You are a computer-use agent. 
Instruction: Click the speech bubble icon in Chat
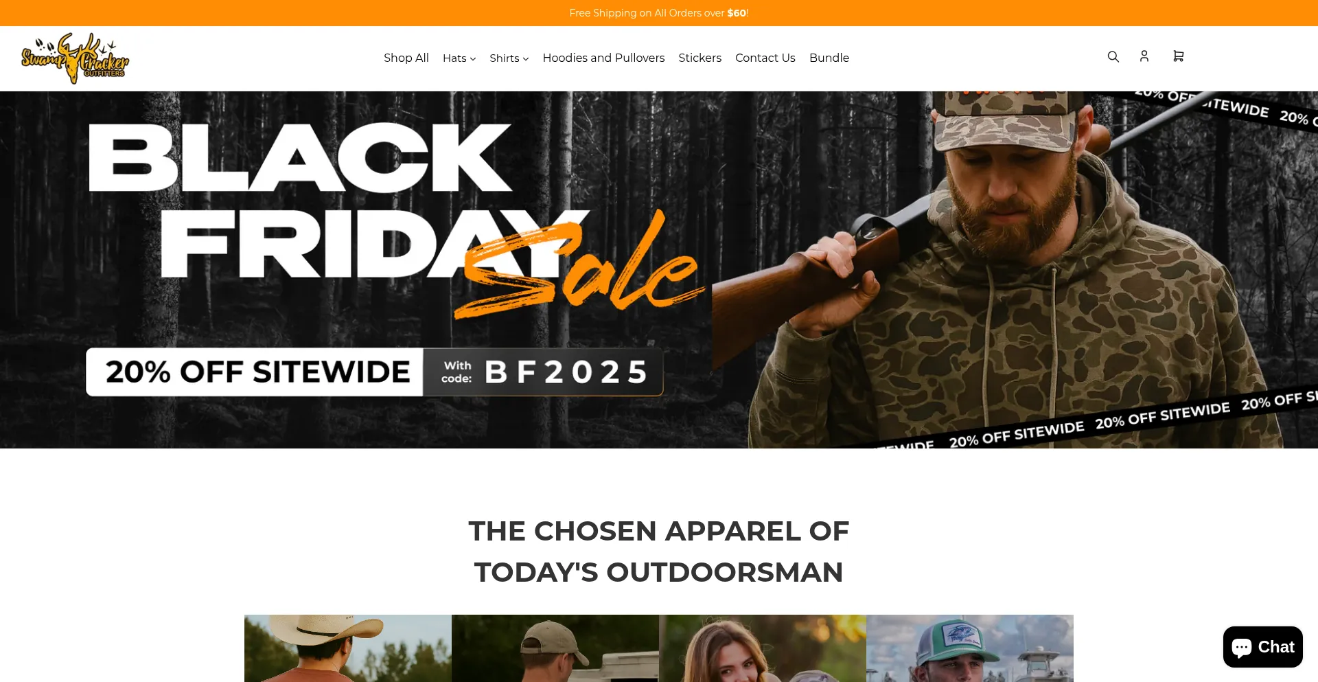[x=1242, y=648]
